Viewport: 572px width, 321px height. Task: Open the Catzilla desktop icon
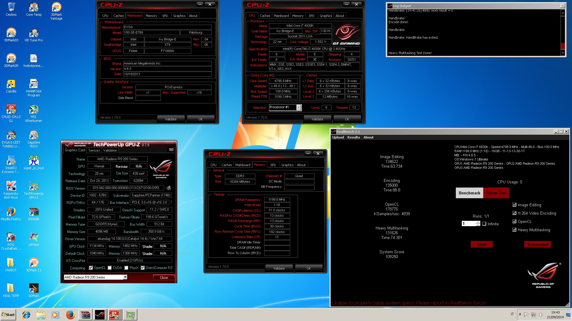[x=11, y=86]
